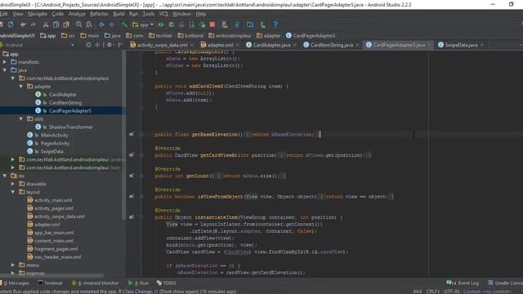Click the Undo arrow in the toolbar
Image resolution: width=523 pixels, height=294 pixels.
[23, 24]
